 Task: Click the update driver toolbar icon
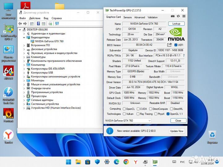[50, 24]
